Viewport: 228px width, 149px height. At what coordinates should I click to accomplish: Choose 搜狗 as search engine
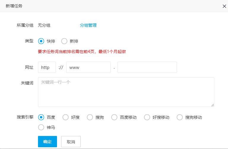click(90, 117)
